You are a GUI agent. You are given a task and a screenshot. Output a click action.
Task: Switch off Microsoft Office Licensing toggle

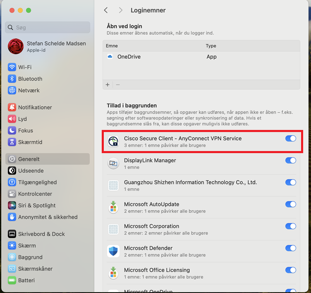point(291,270)
